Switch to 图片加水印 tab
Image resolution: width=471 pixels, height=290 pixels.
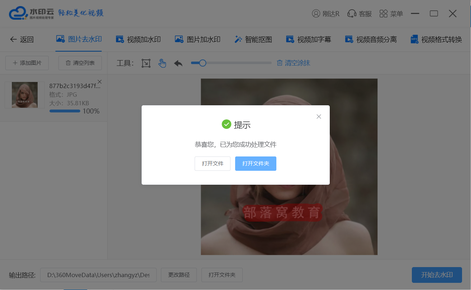tap(198, 39)
